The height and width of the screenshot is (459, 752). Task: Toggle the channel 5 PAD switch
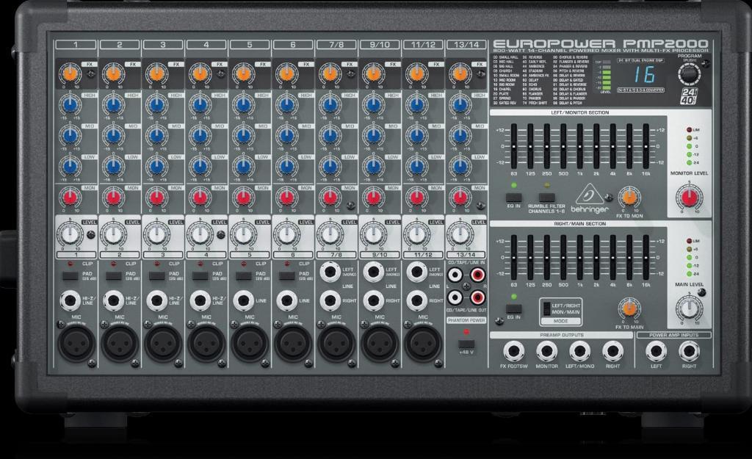coord(243,276)
